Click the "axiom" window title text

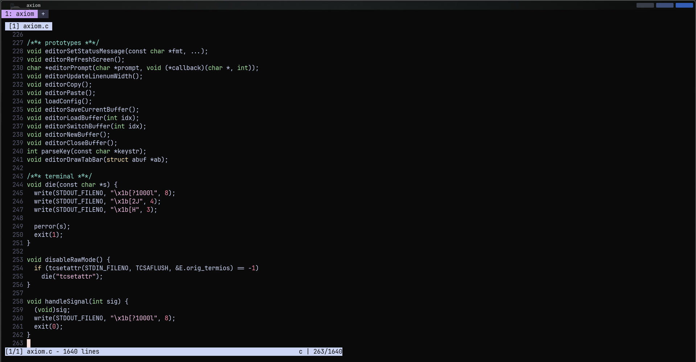tap(33, 5)
